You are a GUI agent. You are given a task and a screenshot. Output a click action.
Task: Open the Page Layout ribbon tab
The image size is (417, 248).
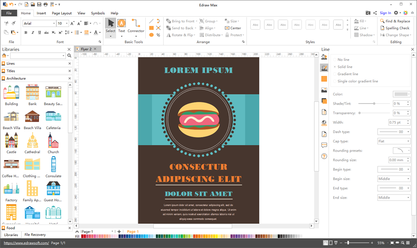coord(61,13)
